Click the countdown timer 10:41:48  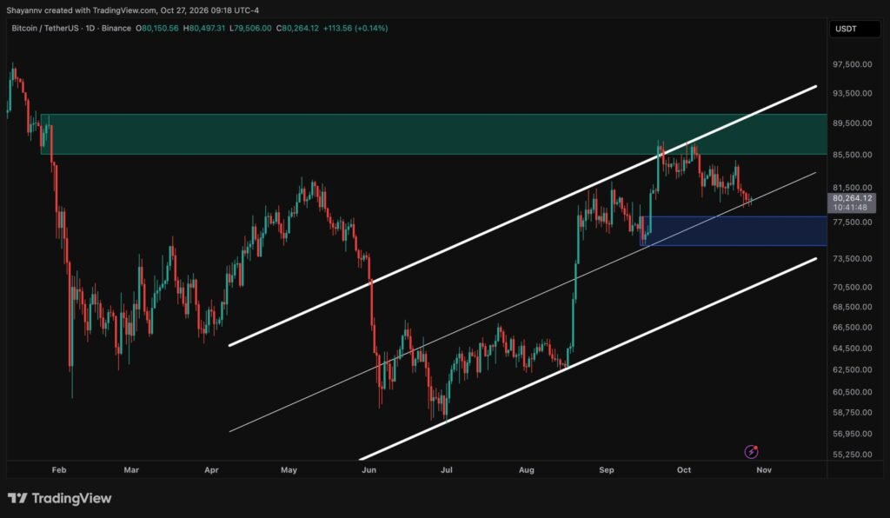[x=850, y=207]
